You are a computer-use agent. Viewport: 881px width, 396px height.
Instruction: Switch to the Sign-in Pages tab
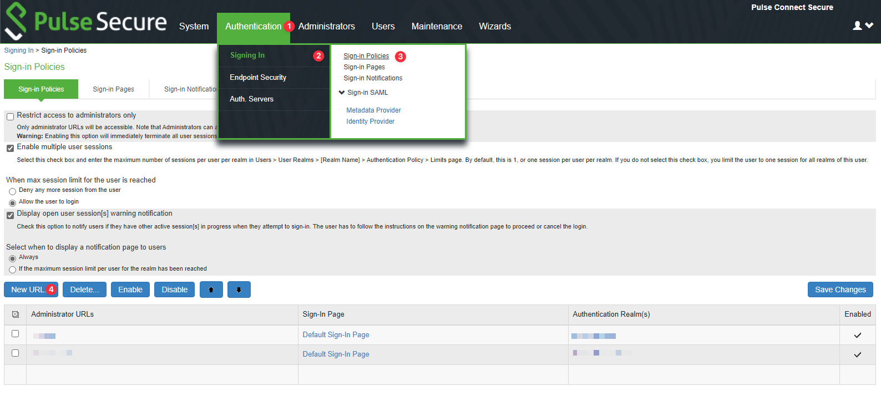(113, 89)
